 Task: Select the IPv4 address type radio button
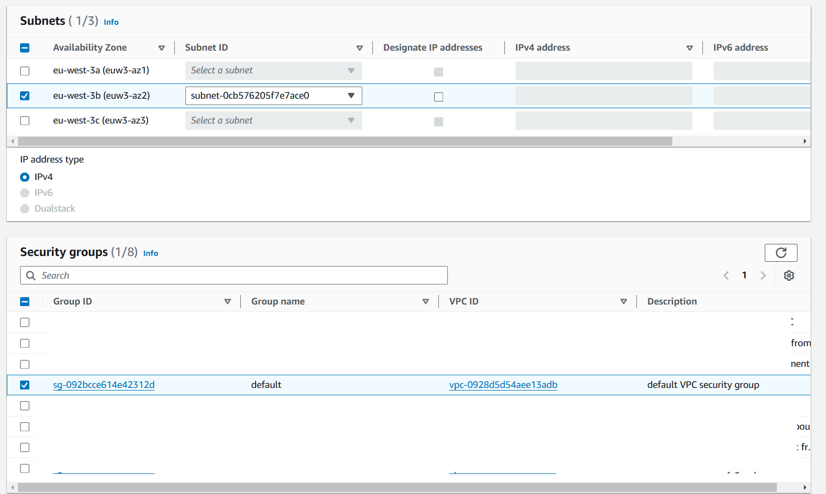(x=24, y=177)
